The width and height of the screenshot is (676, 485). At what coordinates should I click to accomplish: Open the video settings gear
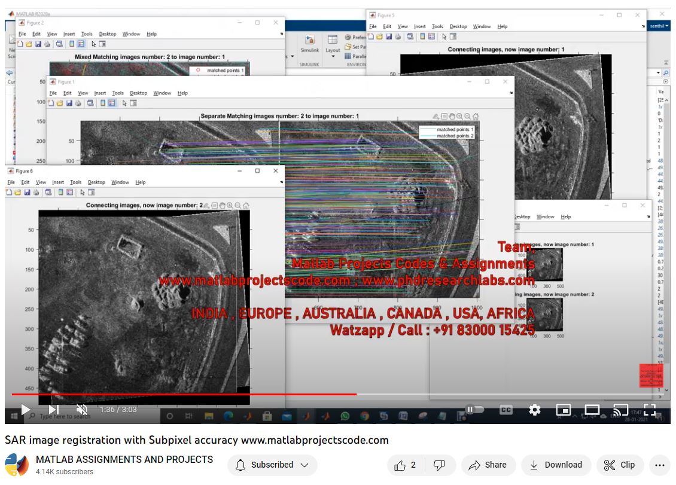535,410
